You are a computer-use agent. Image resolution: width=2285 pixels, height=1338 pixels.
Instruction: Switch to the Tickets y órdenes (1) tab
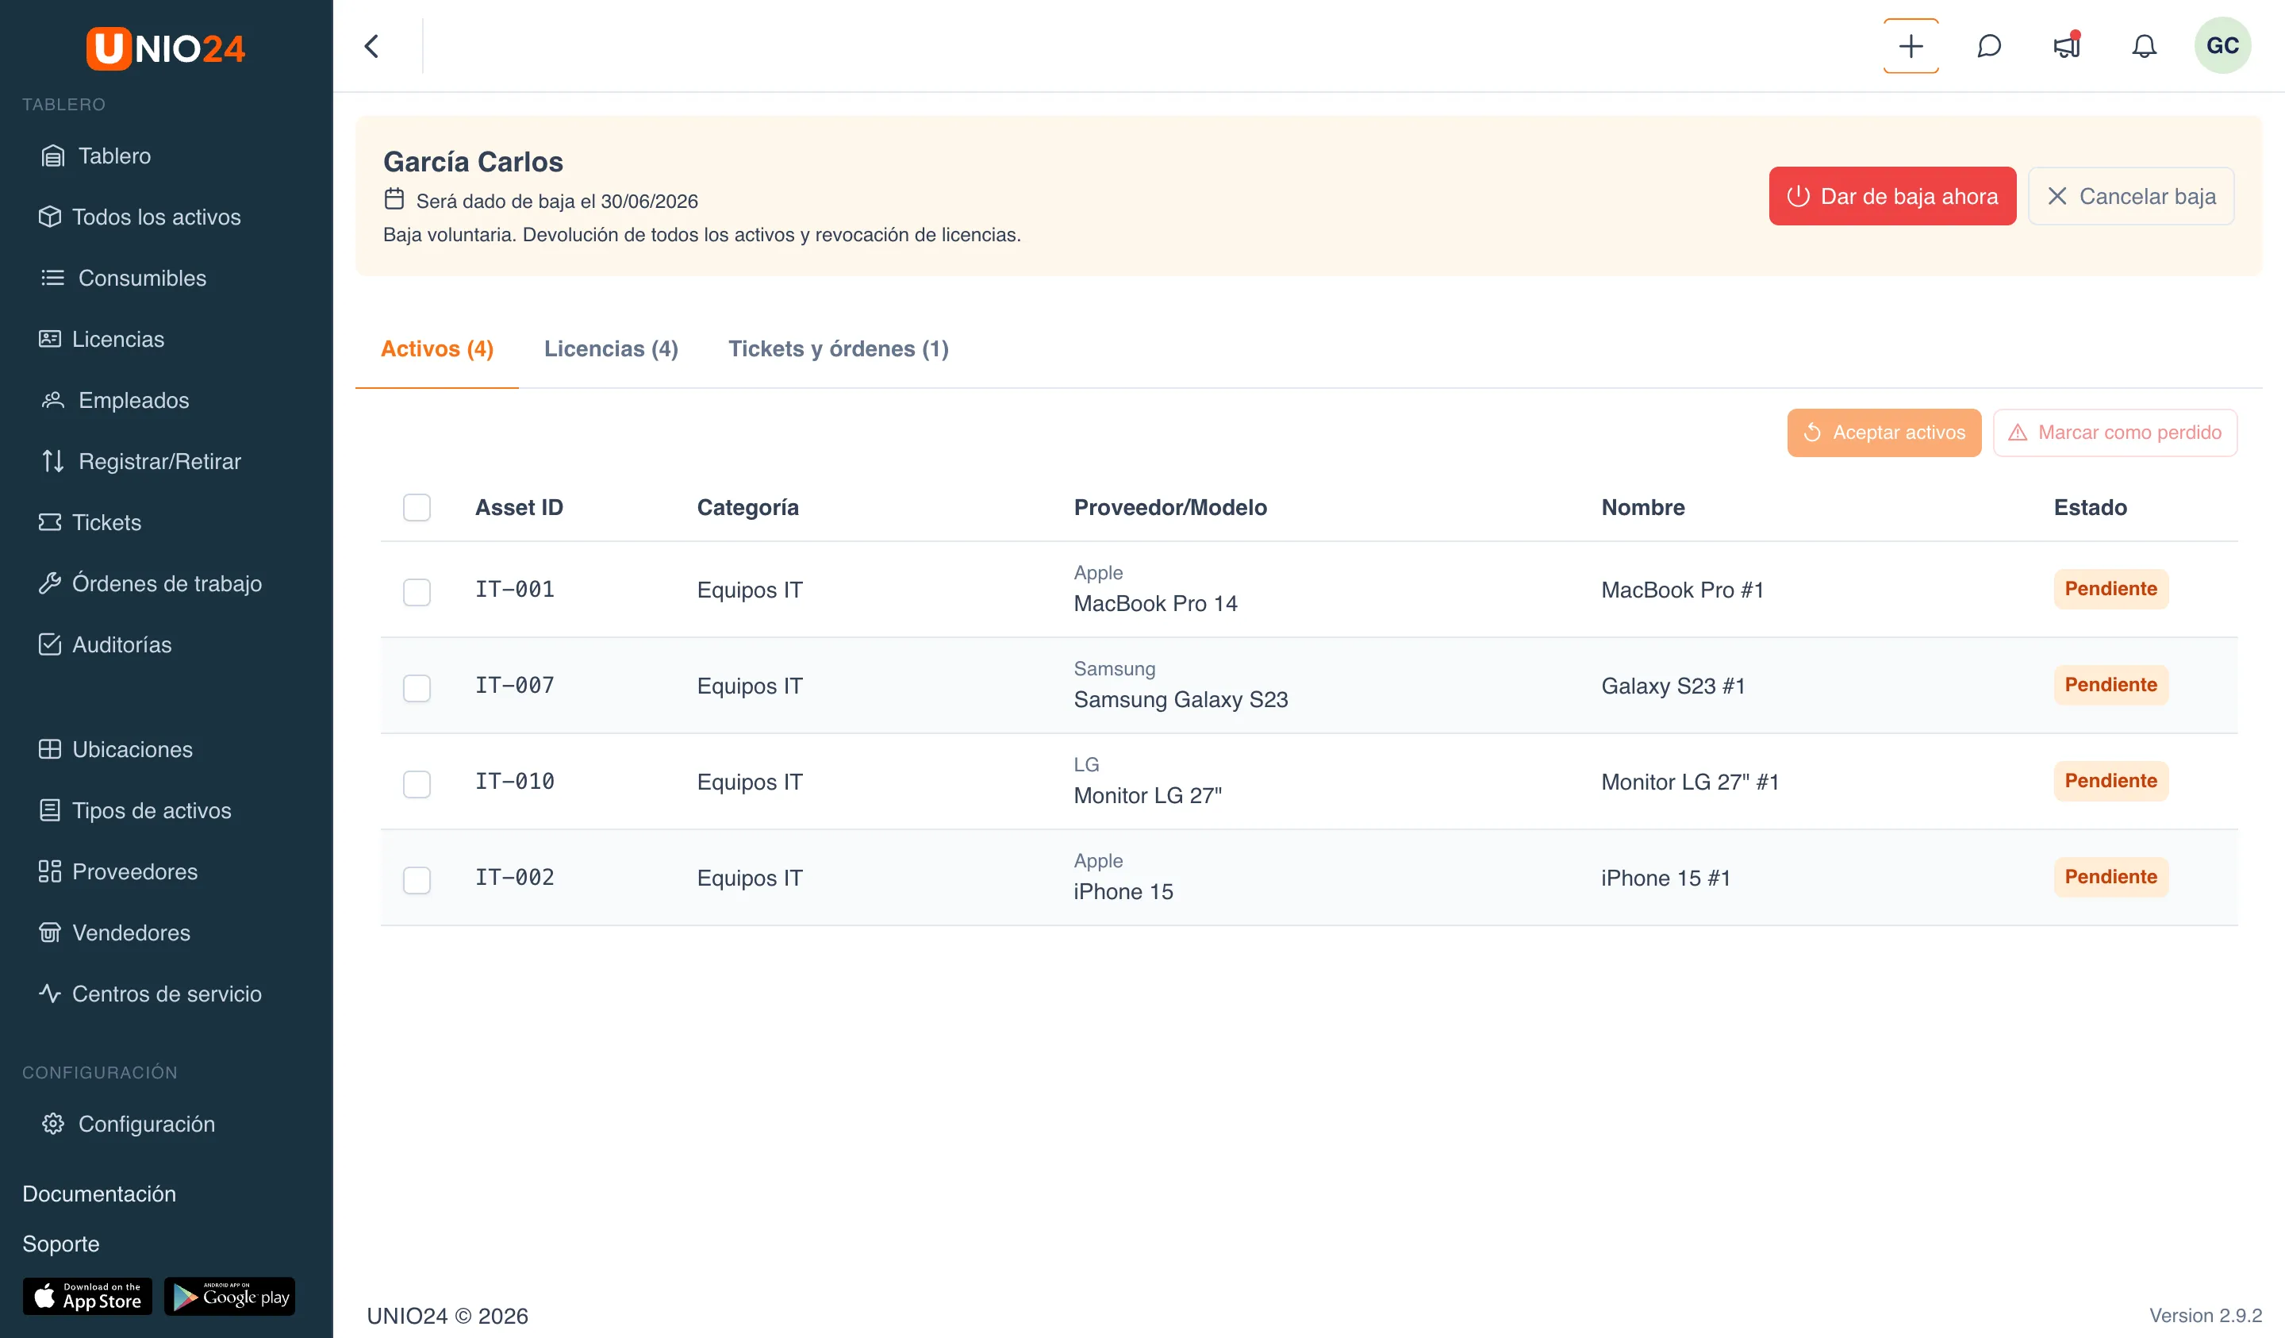point(839,349)
